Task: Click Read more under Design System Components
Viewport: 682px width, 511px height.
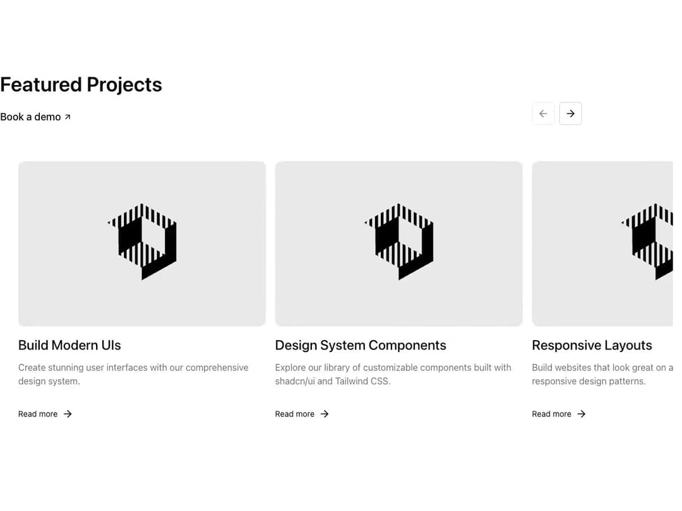Action: (x=302, y=414)
